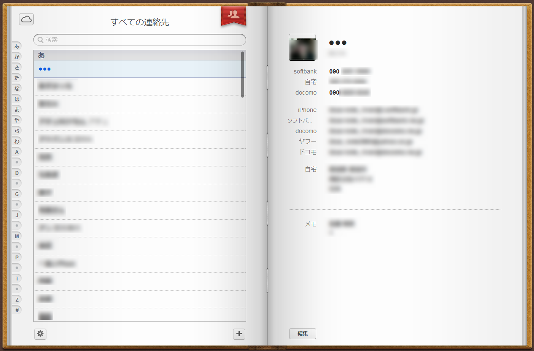Click the docomo phone number

(350, 93)
